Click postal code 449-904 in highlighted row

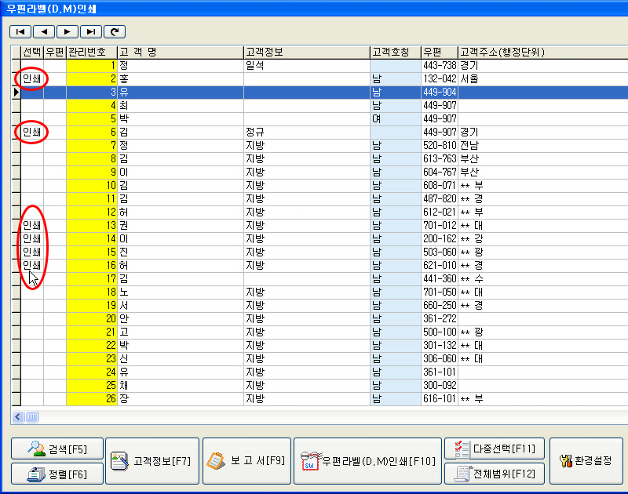440,92
